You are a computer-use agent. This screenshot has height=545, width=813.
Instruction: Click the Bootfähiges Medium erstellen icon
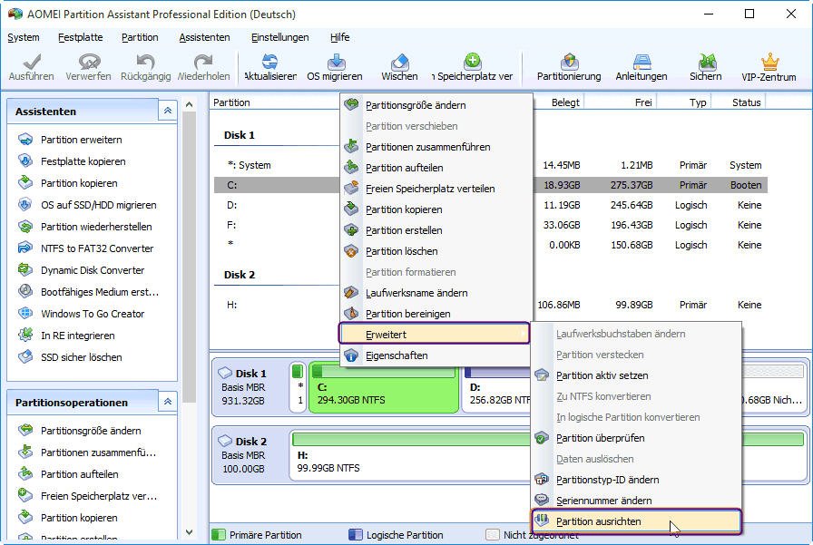pyautogui.click(x=25, y=292)
